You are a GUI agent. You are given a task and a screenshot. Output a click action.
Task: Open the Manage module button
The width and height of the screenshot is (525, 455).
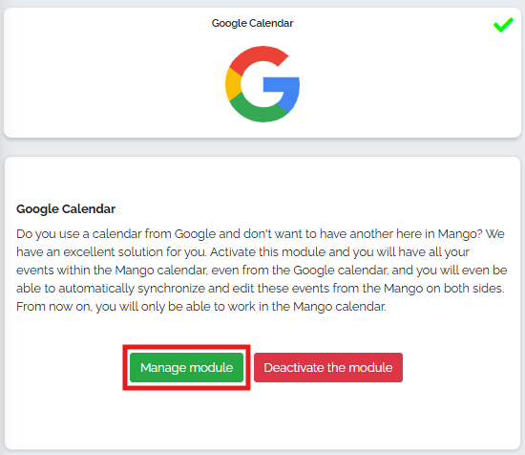pos(186,367)
